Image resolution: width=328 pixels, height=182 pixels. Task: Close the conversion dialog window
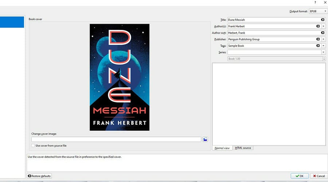[325, 3]
